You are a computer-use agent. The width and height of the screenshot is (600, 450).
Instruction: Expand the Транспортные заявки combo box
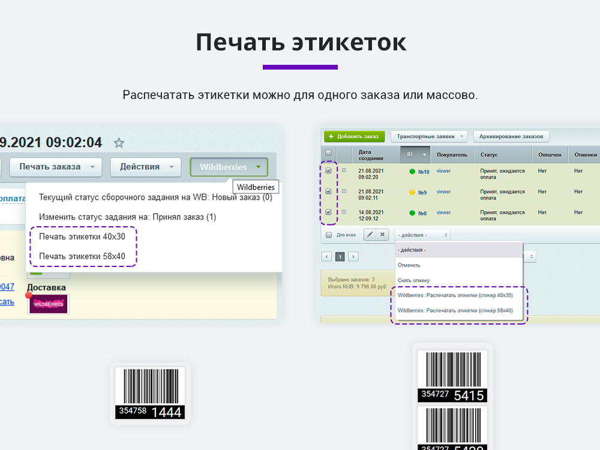[428, 136]
